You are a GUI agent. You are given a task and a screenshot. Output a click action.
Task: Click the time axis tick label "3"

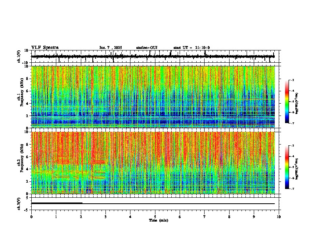tap(105, 217)
